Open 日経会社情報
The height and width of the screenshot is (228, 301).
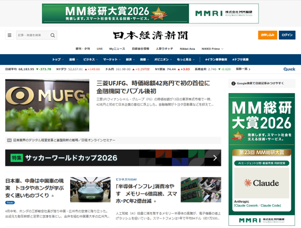(x=140, y=49)
